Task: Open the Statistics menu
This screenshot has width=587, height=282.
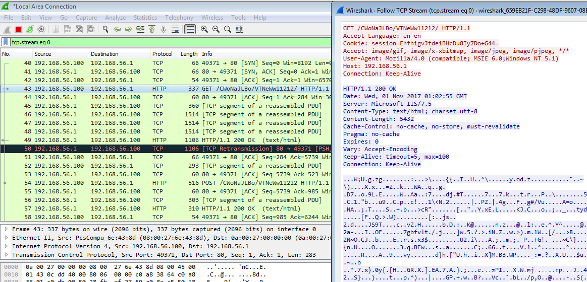Action: tap(145, 18)
